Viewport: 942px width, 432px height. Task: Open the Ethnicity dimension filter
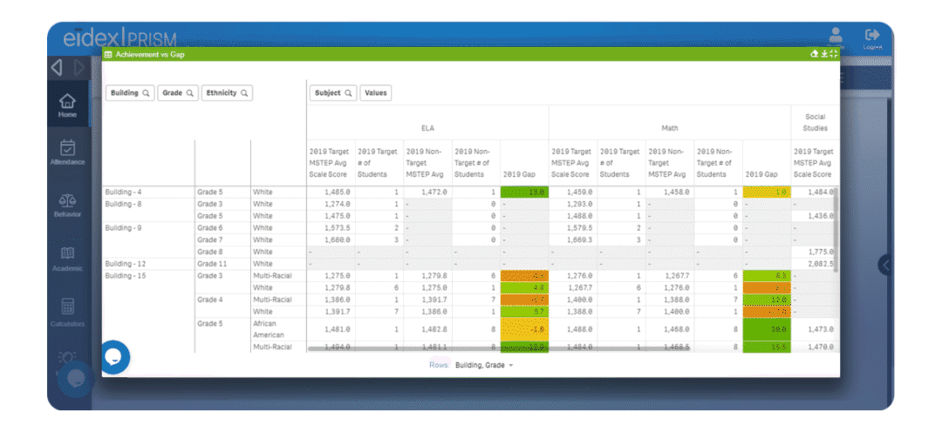pyautogui.click(x=227, y=93)
